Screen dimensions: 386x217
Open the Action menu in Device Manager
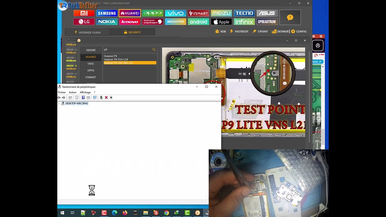pos(72,92)
